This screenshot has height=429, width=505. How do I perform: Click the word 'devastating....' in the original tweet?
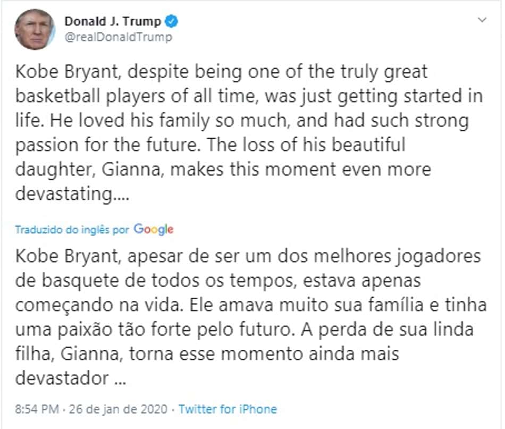72,194
